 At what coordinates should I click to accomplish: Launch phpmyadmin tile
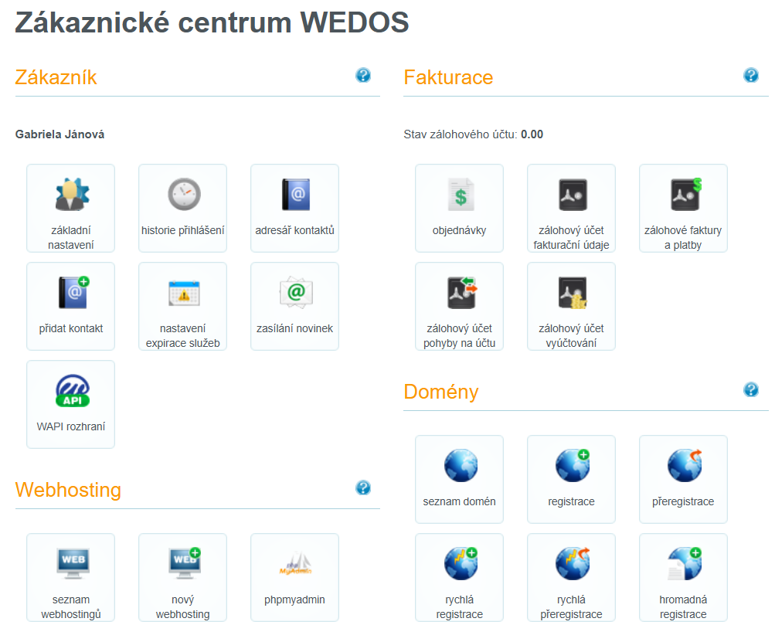click(294, 577)
